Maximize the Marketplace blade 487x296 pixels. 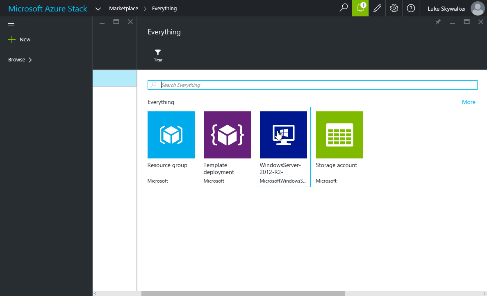click(116, 22)
